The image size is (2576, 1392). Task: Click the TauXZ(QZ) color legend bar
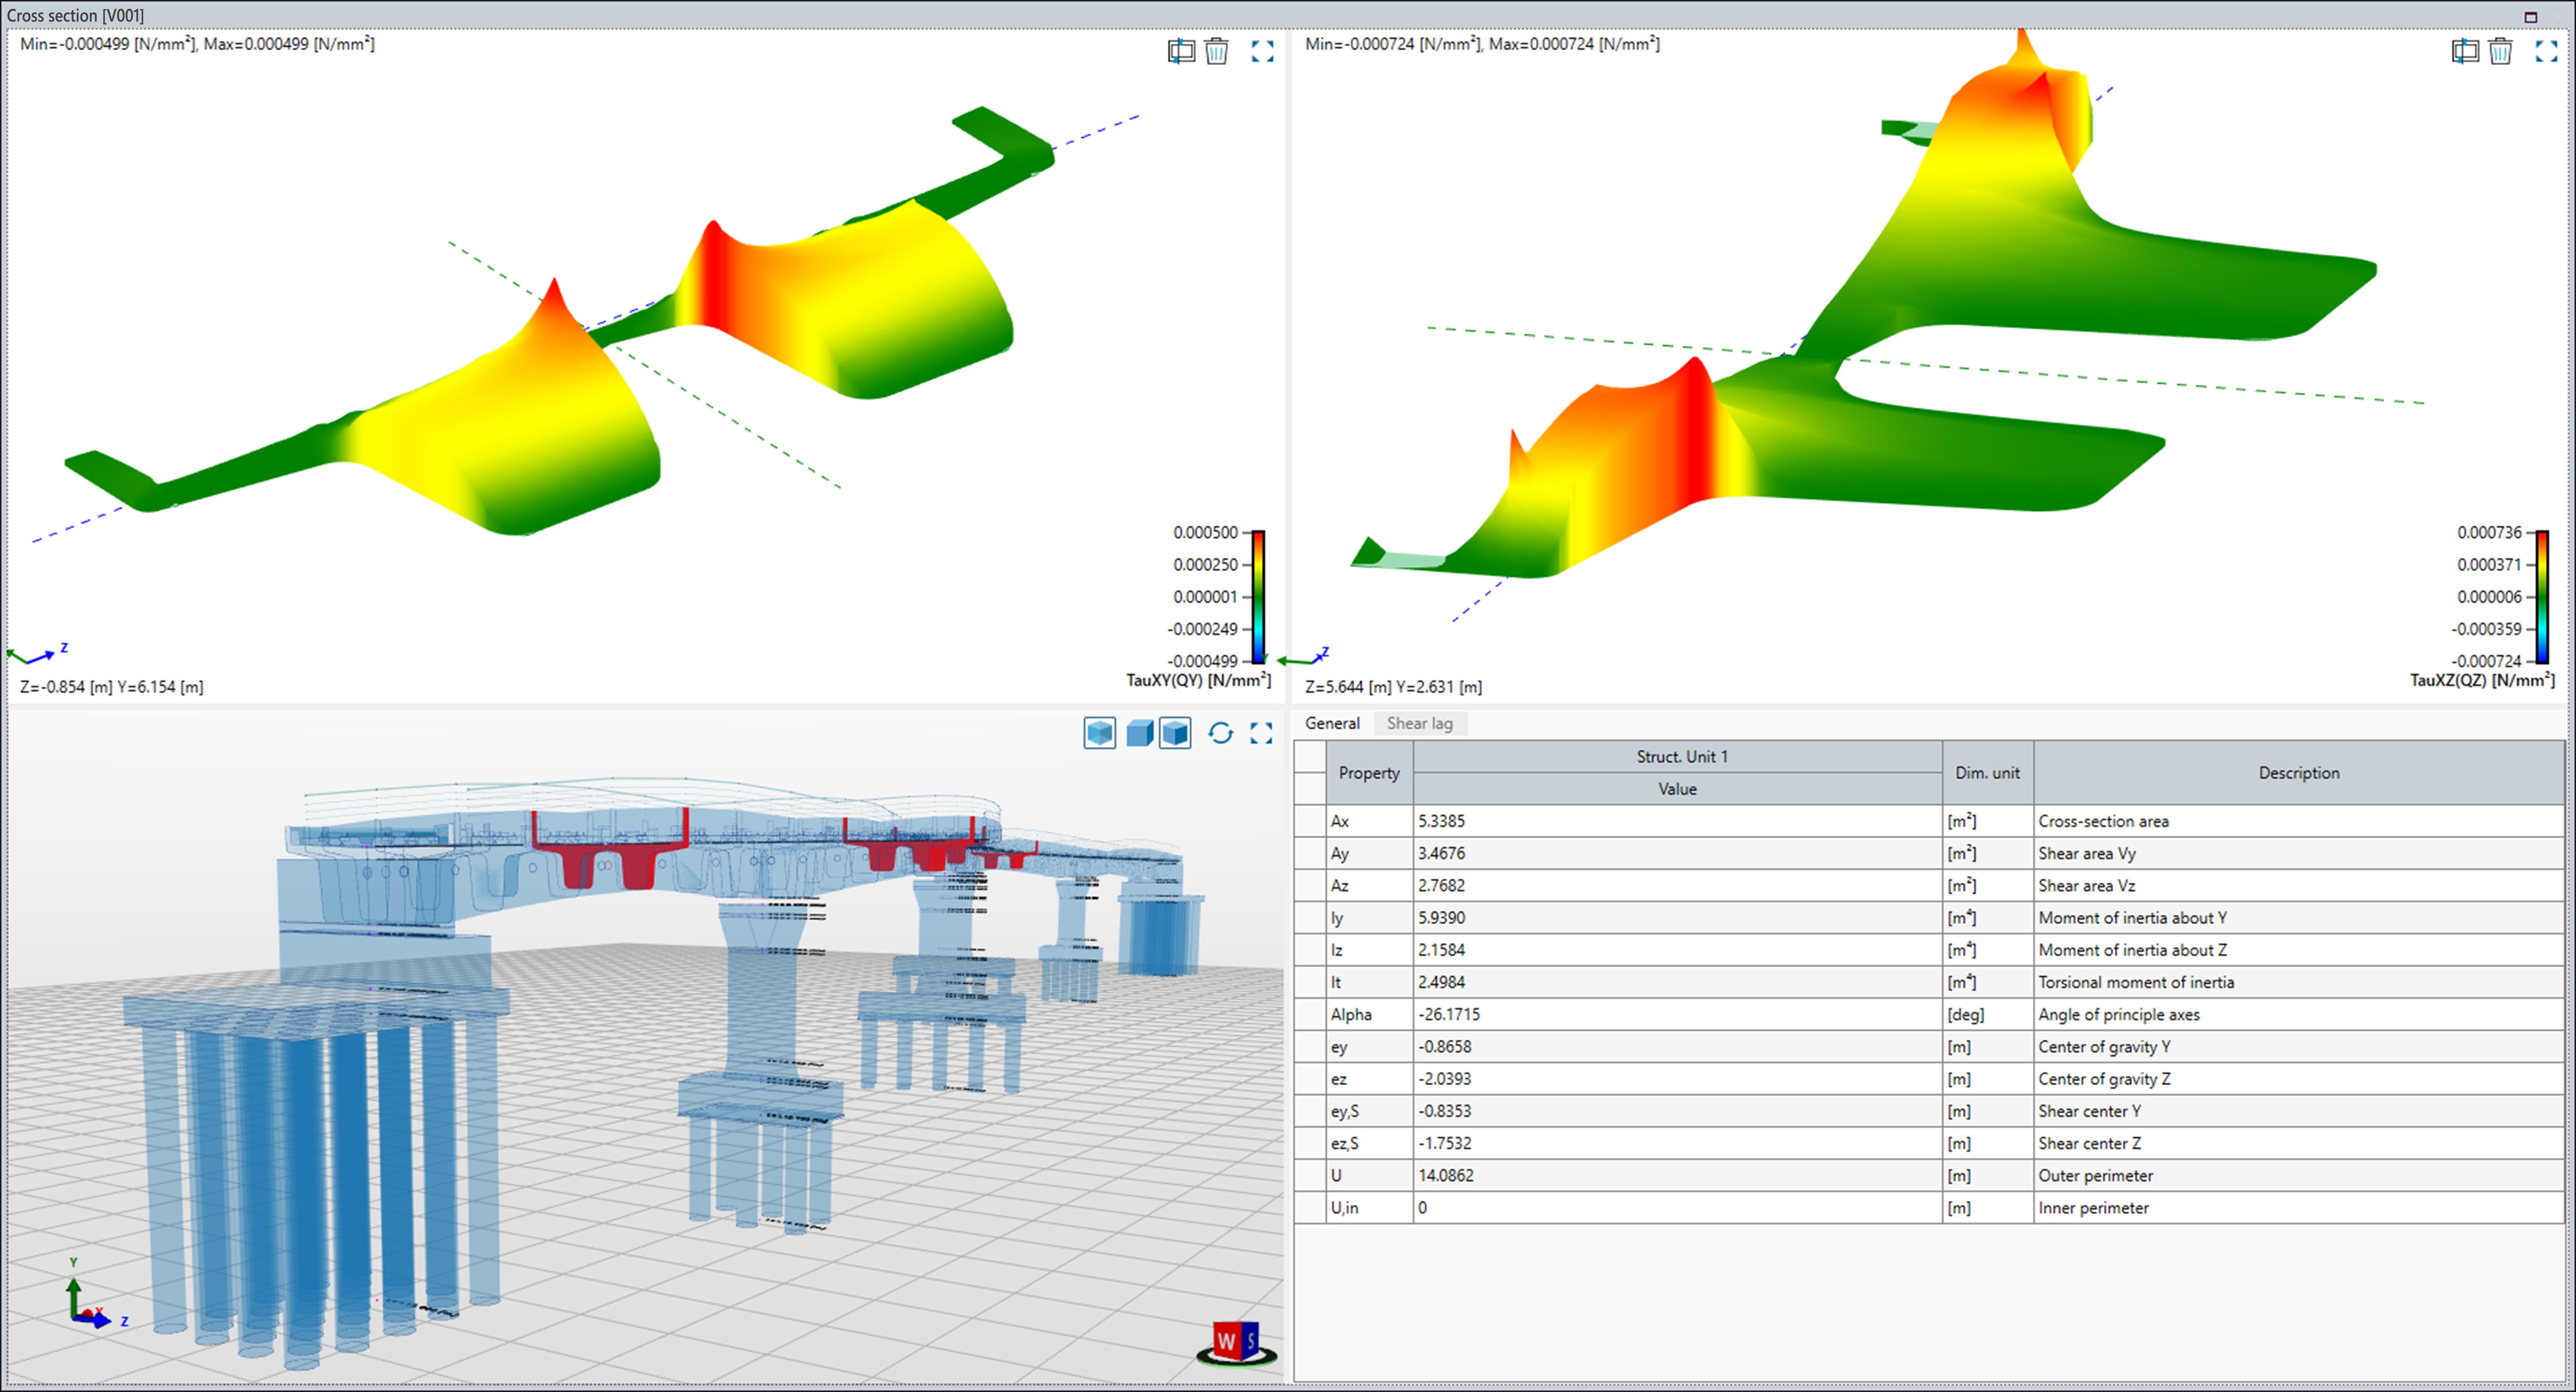coord(2542,597)
